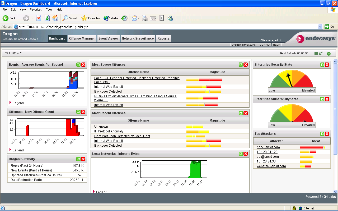Open Host Port Scan Detected by Local Host
The image size is (338, 211).
tap(122, 136)
